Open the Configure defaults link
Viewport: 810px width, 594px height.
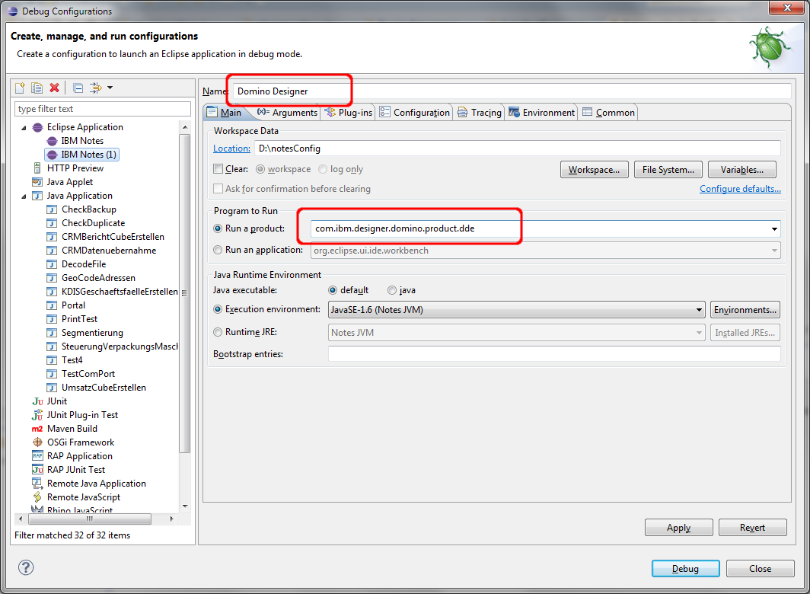click(739, 189)
